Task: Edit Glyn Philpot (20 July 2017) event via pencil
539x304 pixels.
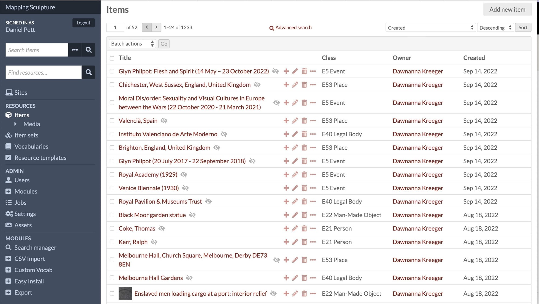Action: 295,161
